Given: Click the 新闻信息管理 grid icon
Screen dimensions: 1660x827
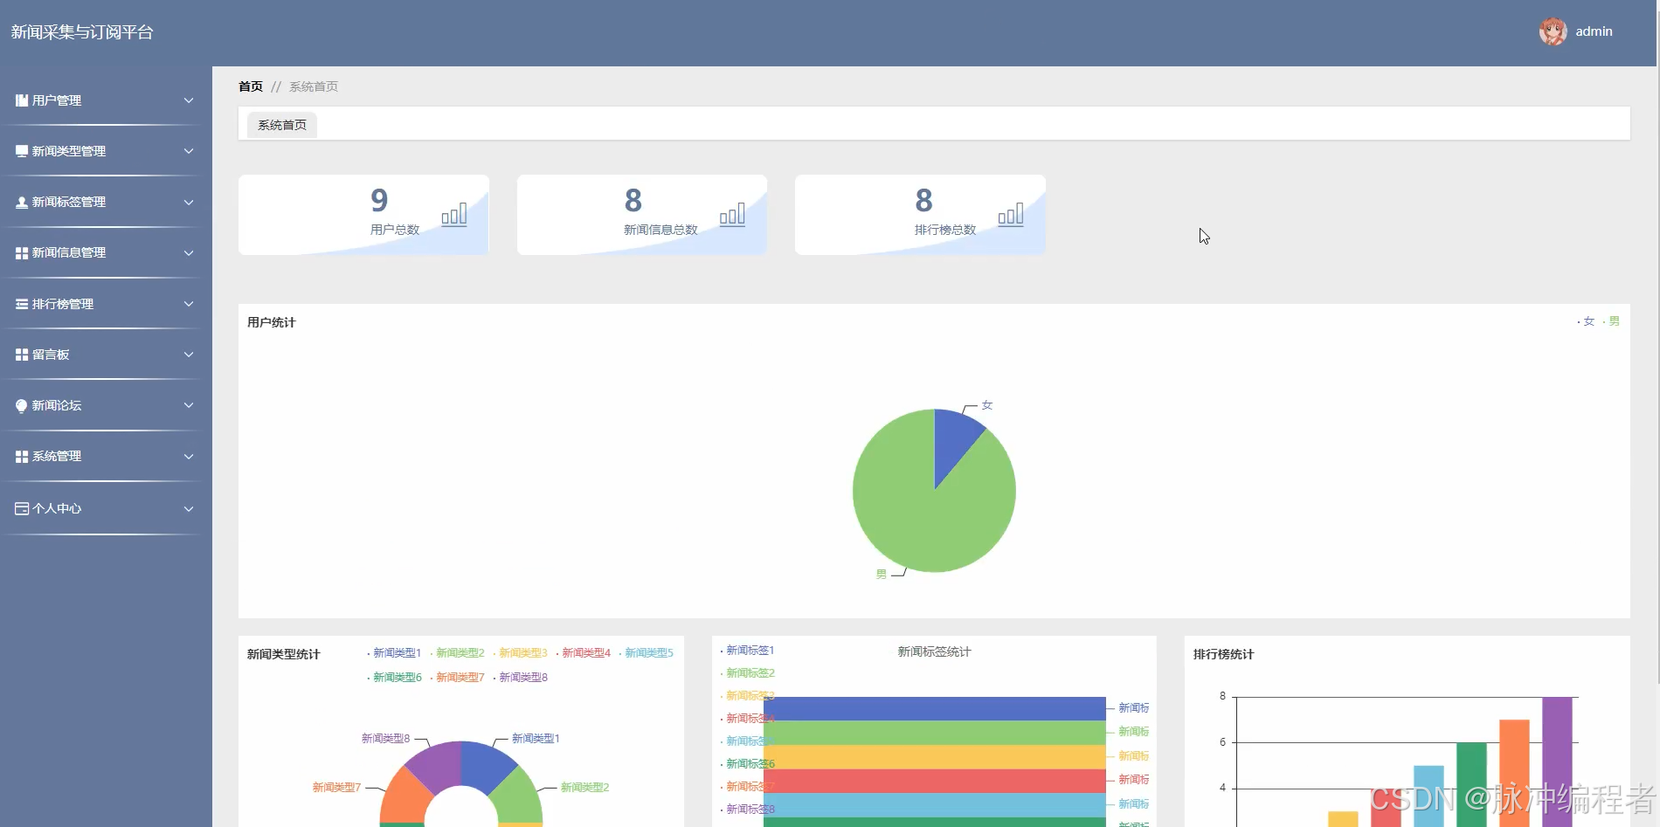Looking at the screenshot, I should pyautogui.click(x=22, y=252).
